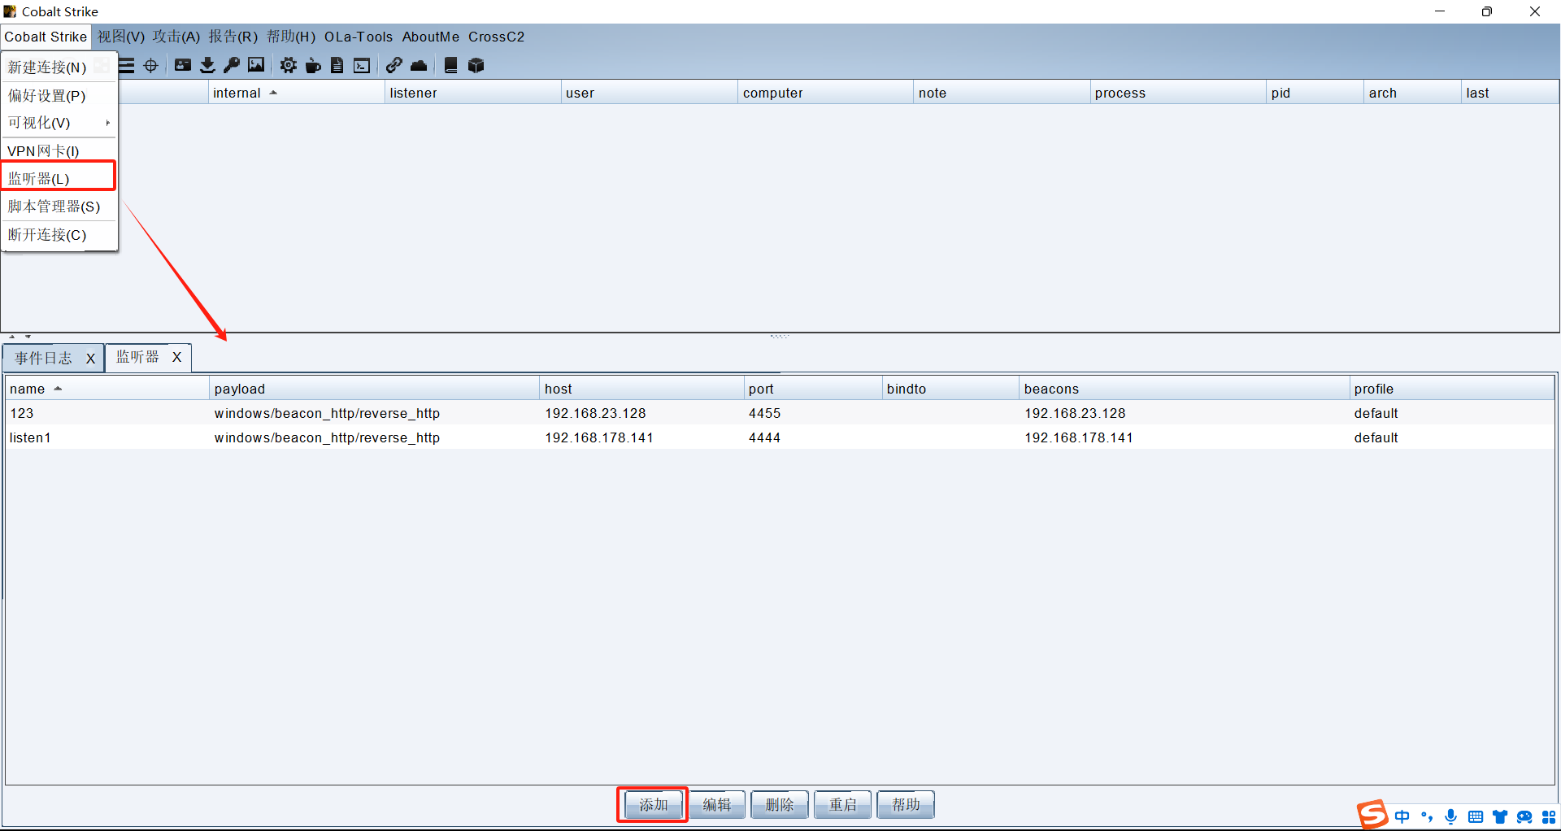Click the listener column header in sessions table
The image size is (1561, 831).
pos(472,93)
